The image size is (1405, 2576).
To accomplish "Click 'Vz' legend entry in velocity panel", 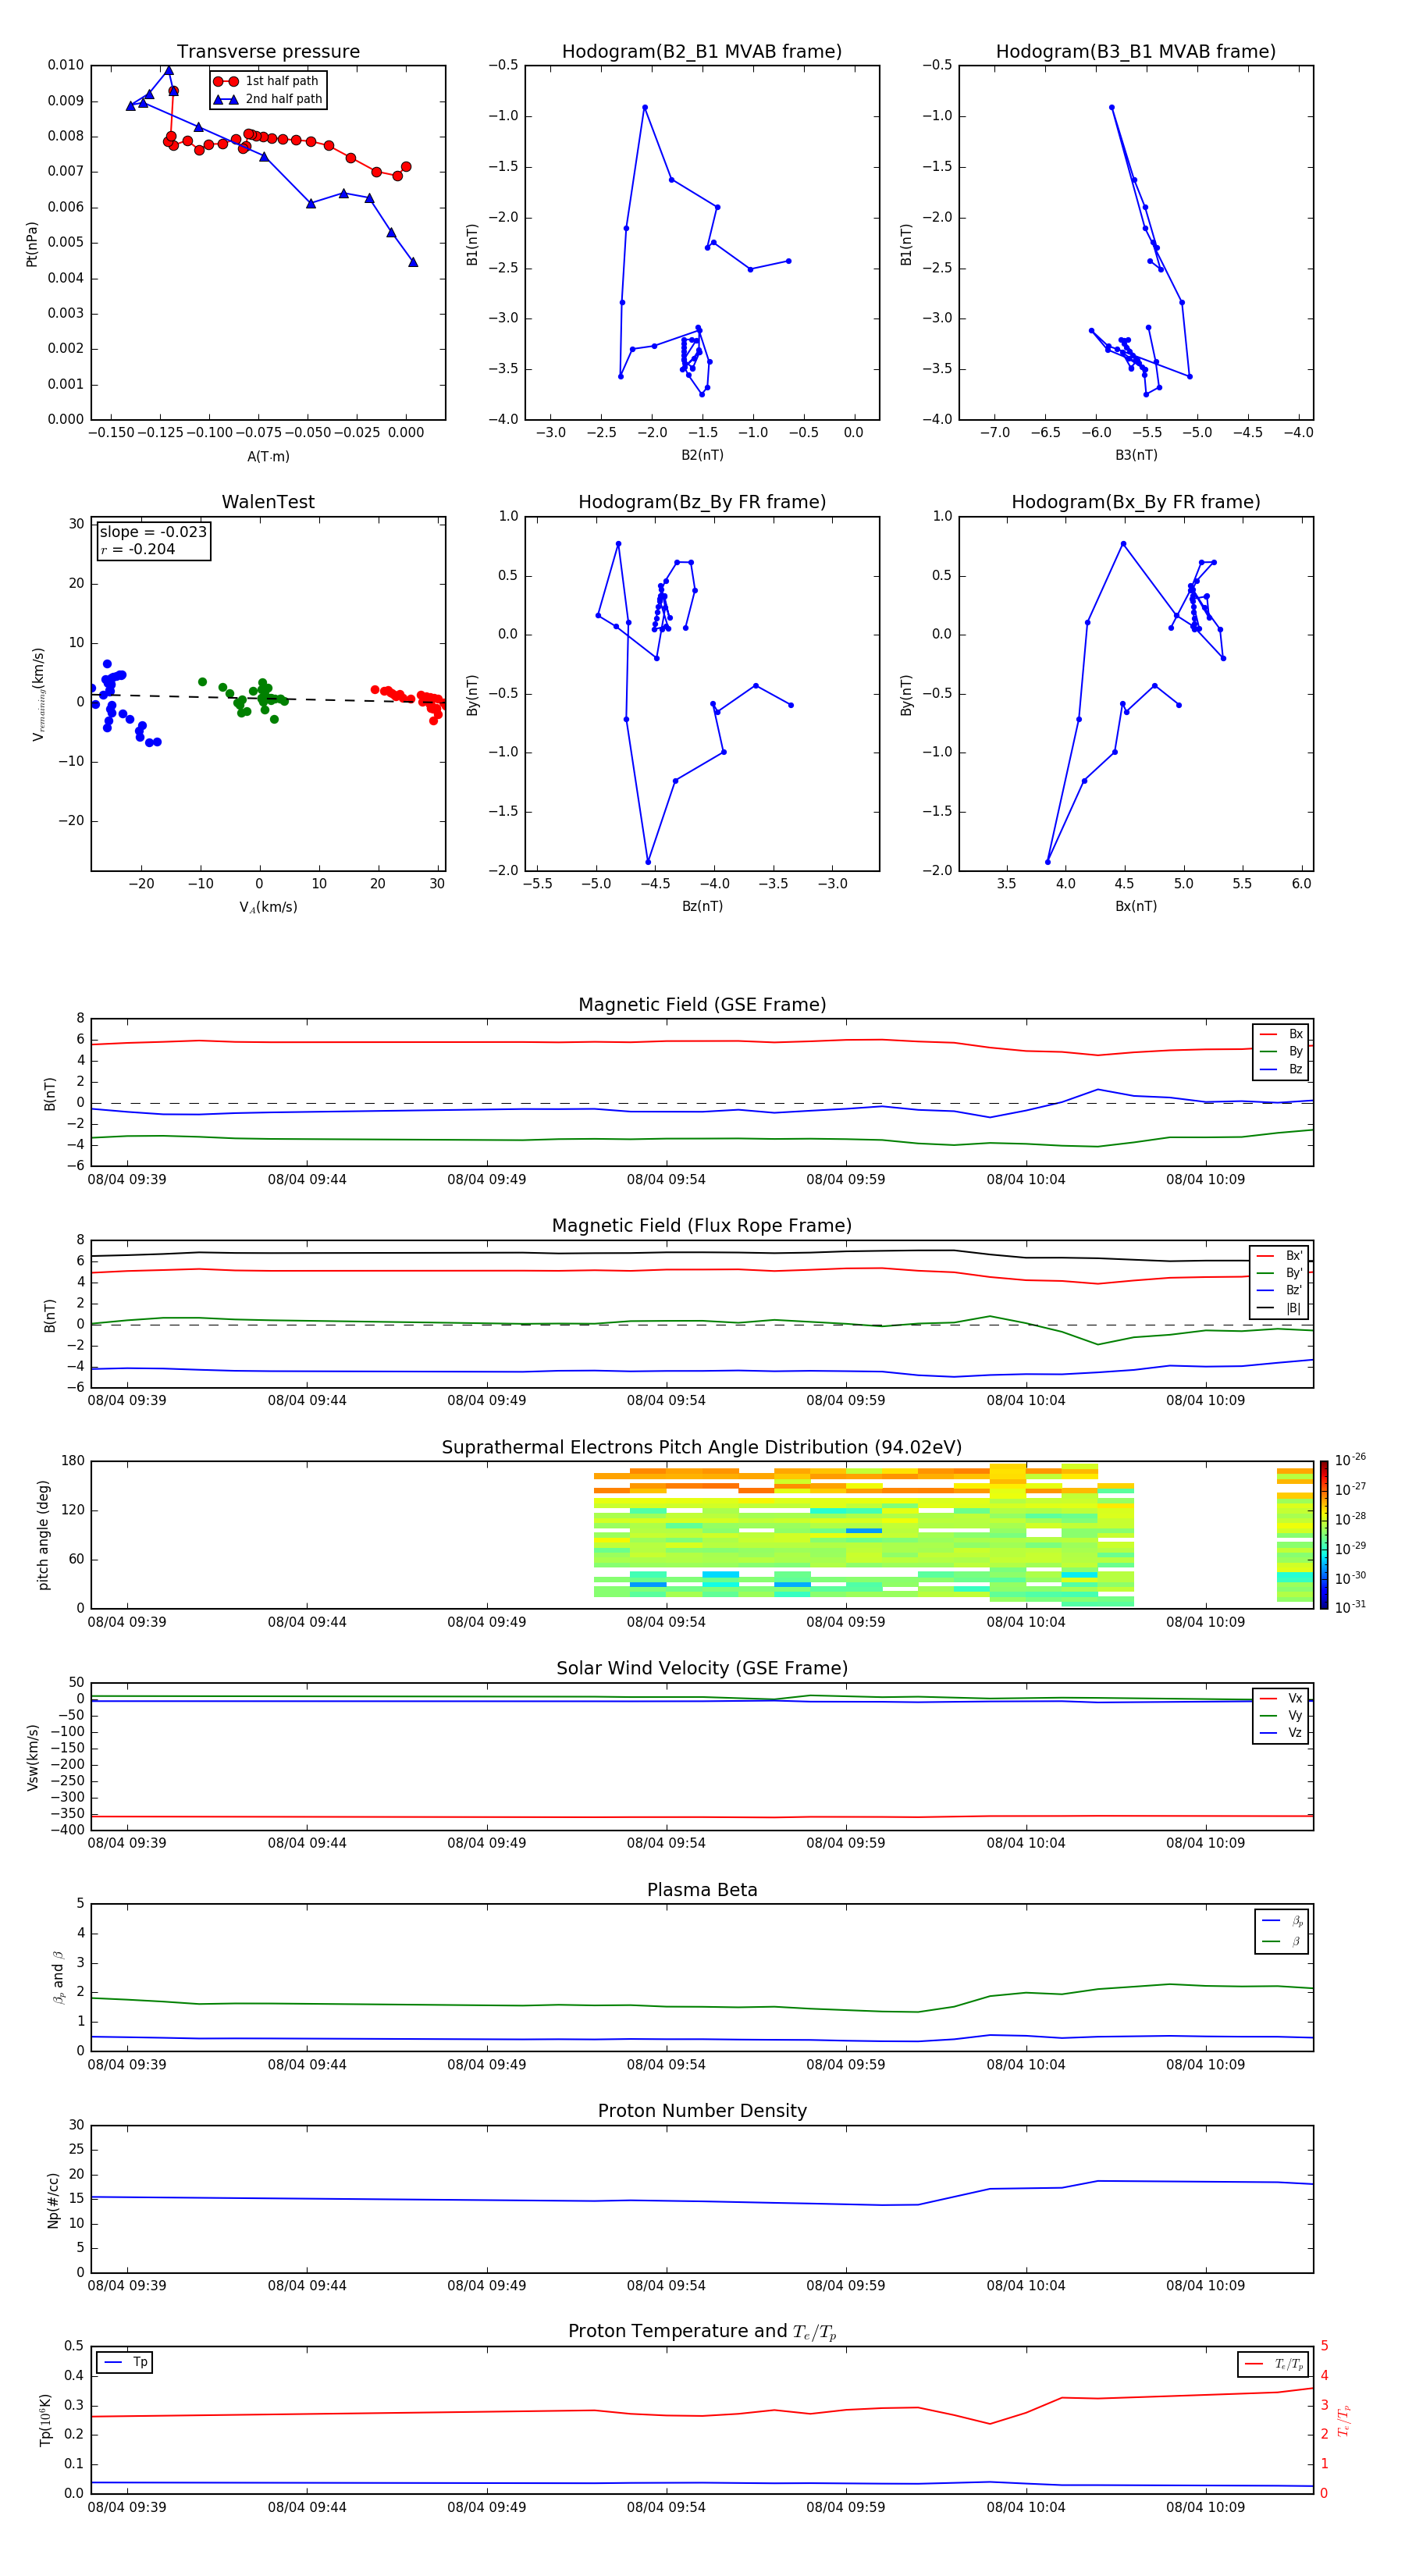I will [1282, 1733].
